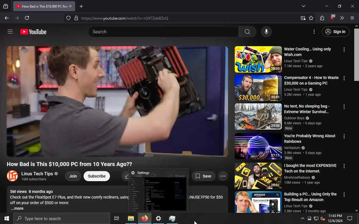Bookmark this page with the star
359x224 pixels.
[x=311, y=18]
